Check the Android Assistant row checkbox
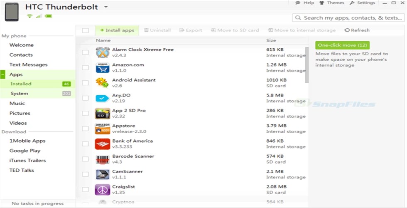 pos(86,83)
